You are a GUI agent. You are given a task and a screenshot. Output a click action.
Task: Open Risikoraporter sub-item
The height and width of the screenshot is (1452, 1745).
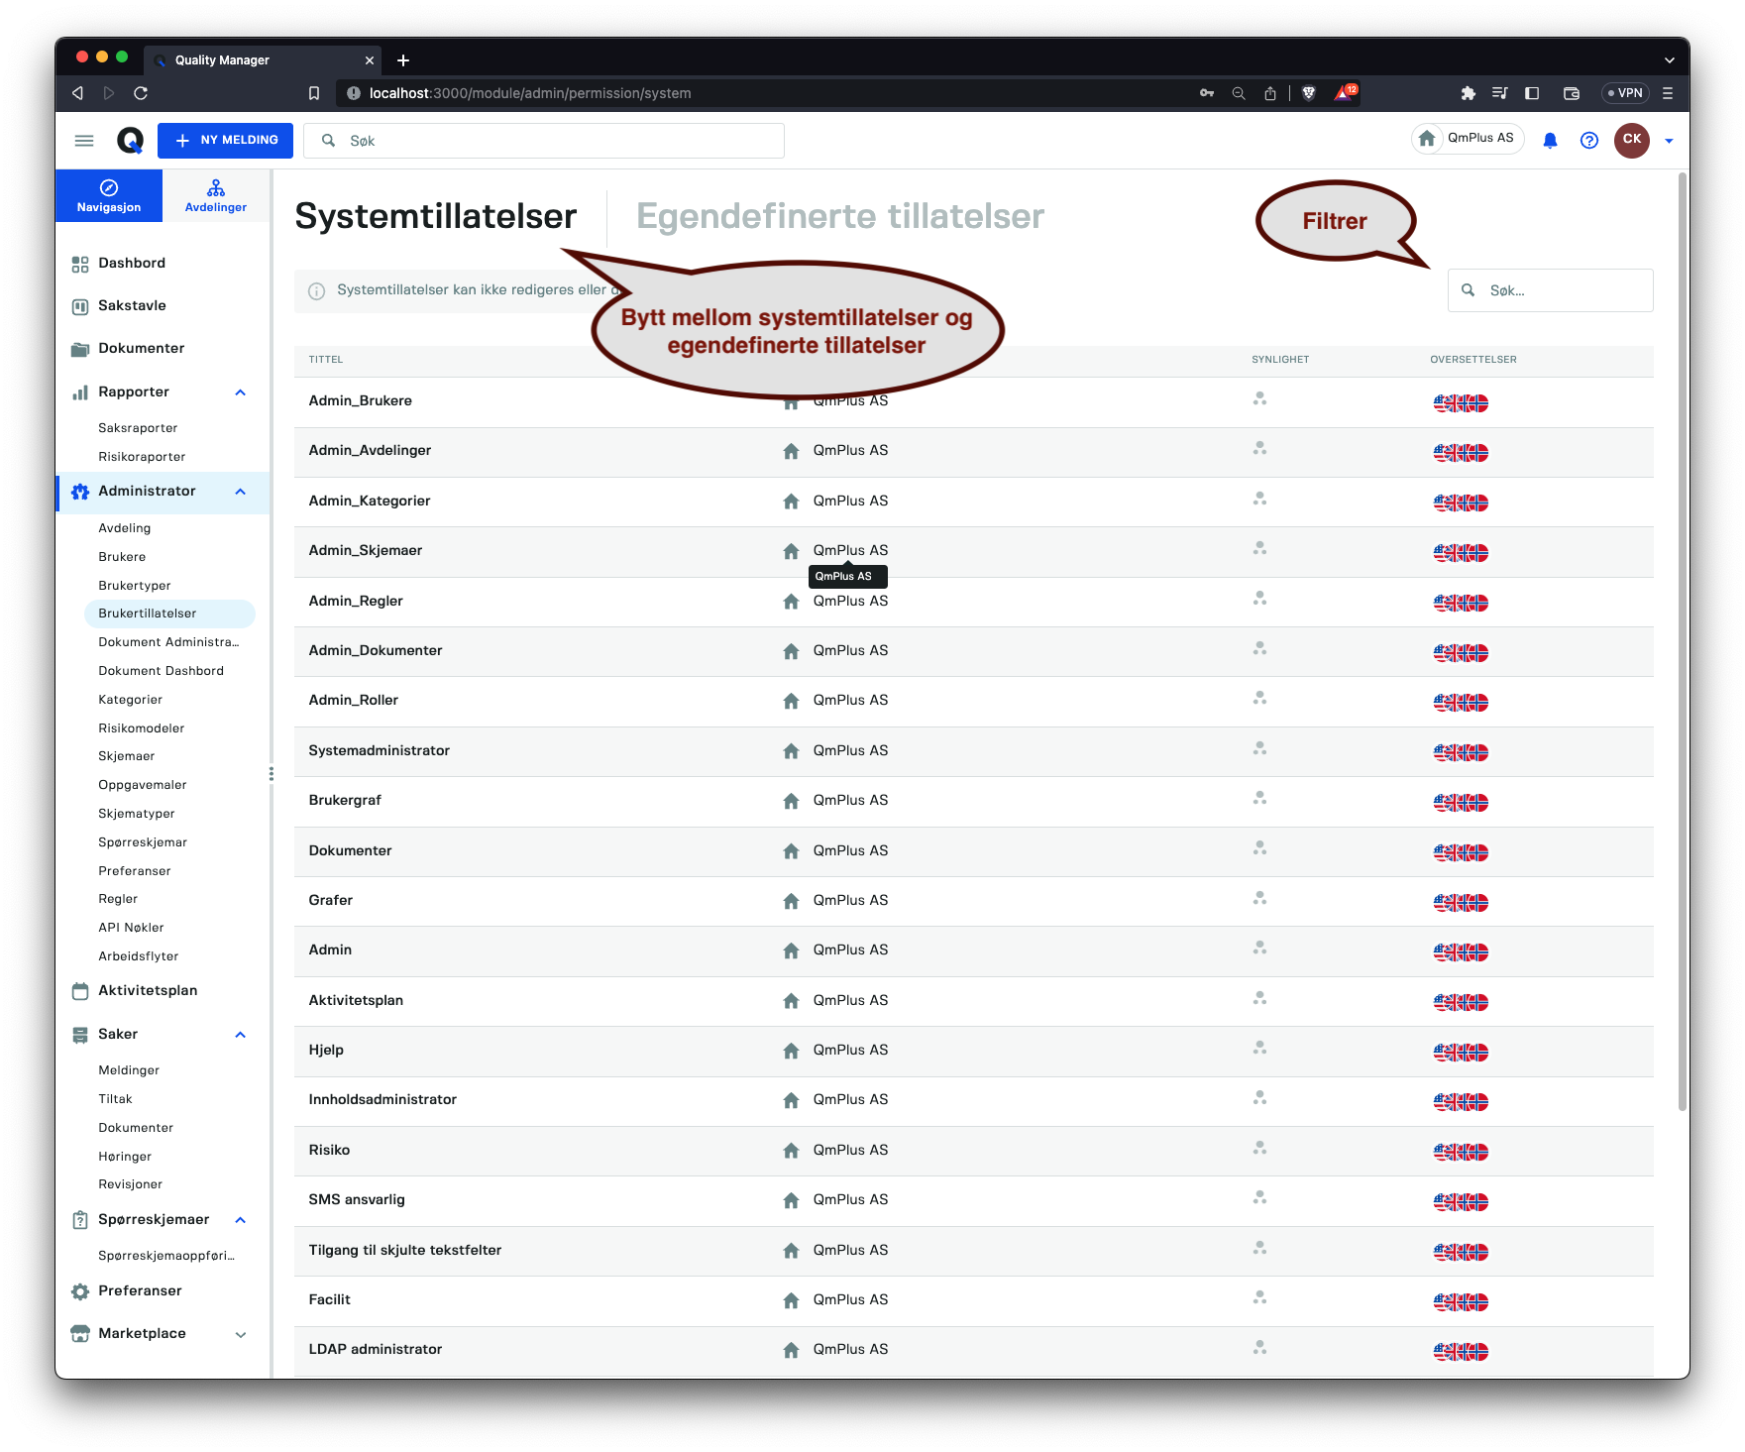142,457
